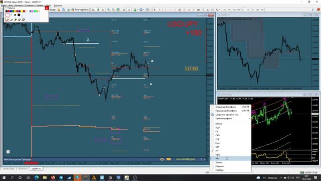Select the BTC profile in the menu
Viewport: 321px width, 181px height.
(230, 132)
